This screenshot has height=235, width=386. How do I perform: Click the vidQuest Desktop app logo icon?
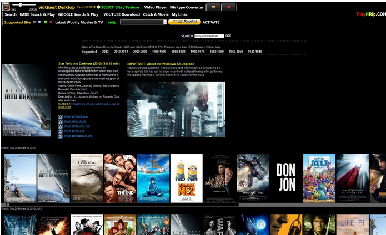coord(6,7)
